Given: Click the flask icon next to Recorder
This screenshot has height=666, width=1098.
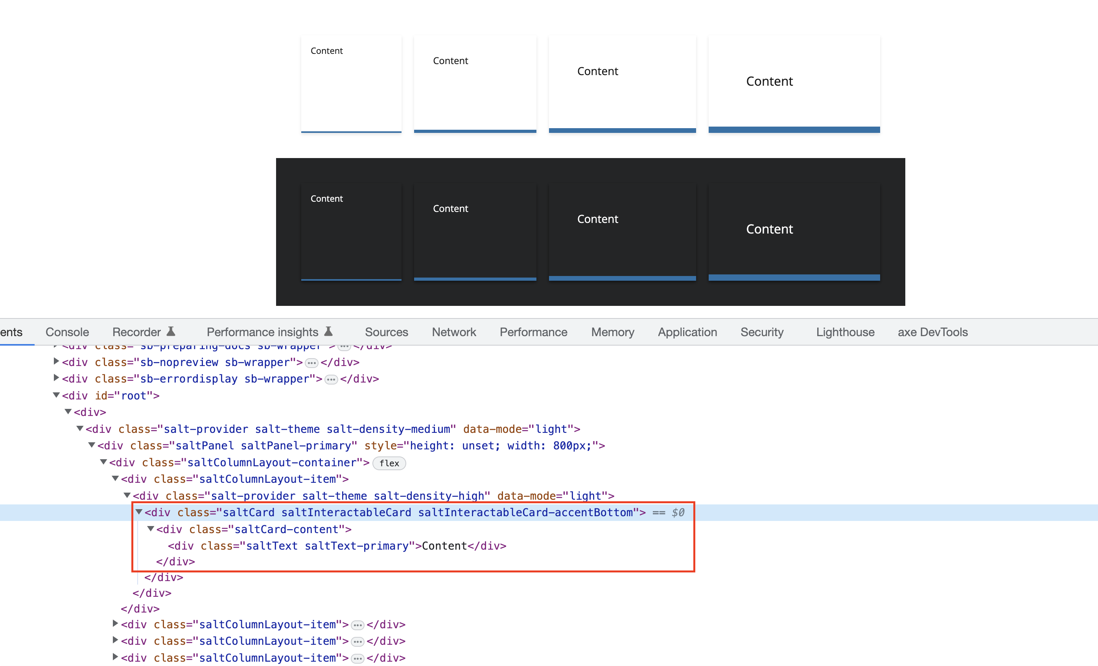Looking at the screenshot, I should click(x=171, y=331).
